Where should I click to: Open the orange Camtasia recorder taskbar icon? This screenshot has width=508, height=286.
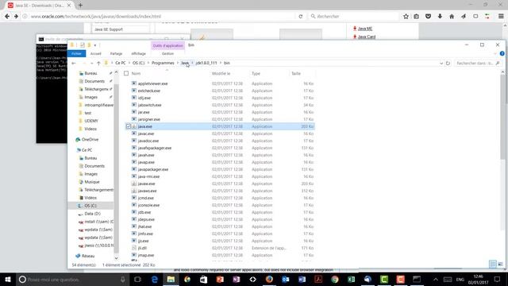(x=400, y=279)
